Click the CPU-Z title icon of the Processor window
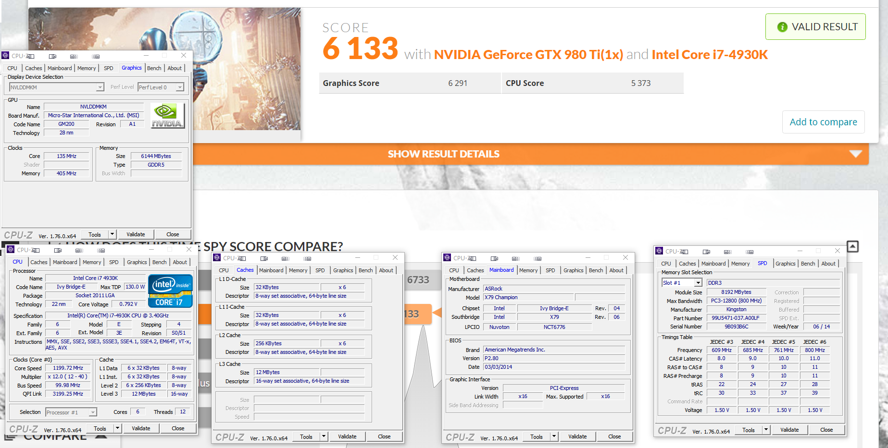888x448 pixels. pyautogui.click(x=11, y=250)
